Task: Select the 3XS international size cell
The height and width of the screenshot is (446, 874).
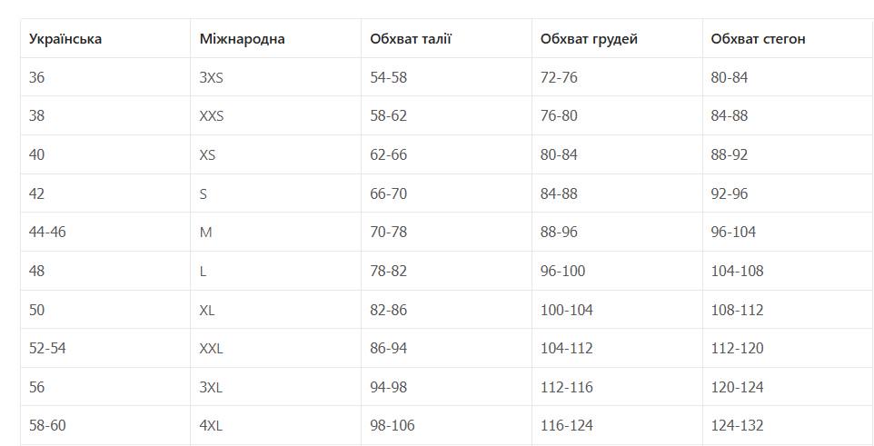Action: [x=211, y=78]
